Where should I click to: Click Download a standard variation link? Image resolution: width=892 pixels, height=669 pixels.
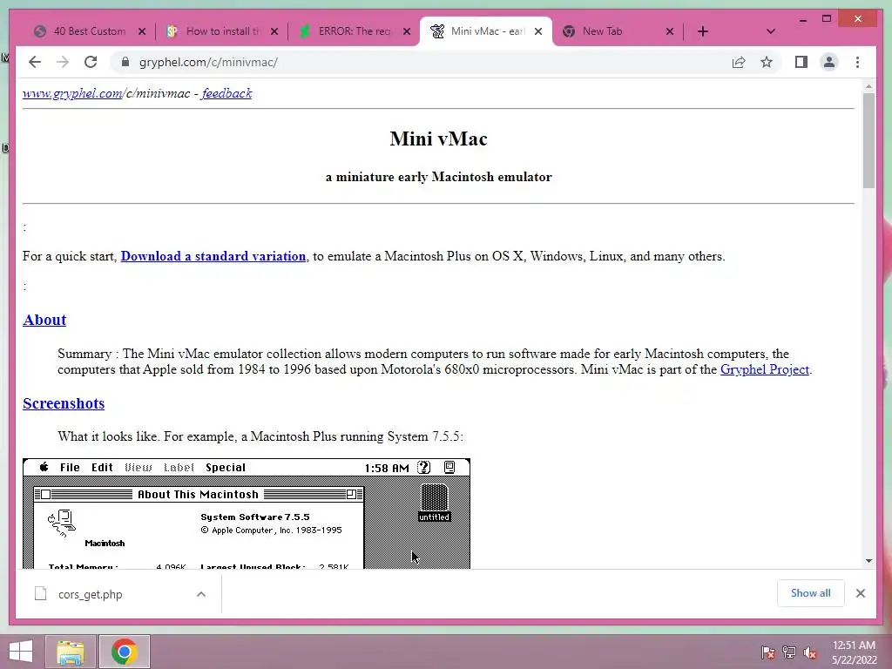click(213, 256)
